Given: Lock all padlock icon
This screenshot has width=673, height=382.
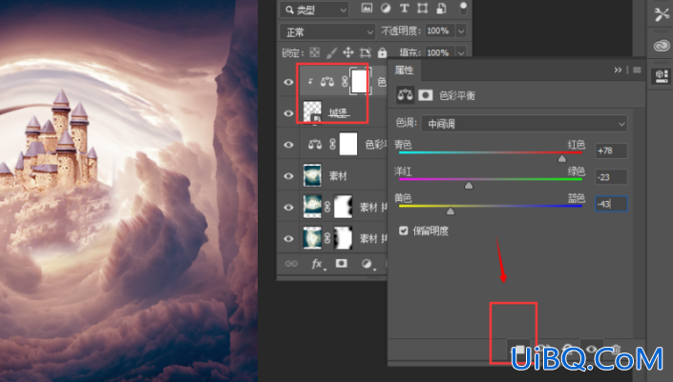Looking at the screenshot, I should click(x=382, y=52).
